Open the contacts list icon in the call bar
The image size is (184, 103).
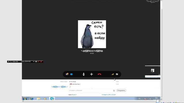pos(67,74)
